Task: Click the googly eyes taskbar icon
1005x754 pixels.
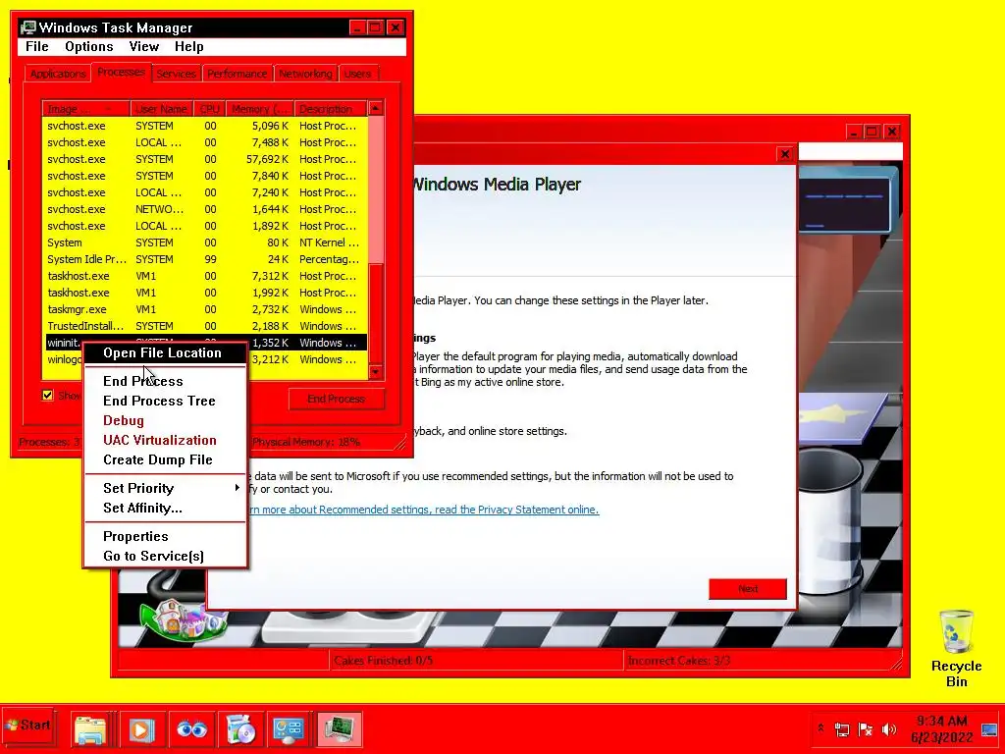Action: 191,729
